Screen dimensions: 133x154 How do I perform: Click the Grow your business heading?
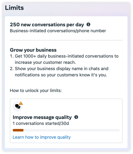pyautogui.click(x=33, y=50)
